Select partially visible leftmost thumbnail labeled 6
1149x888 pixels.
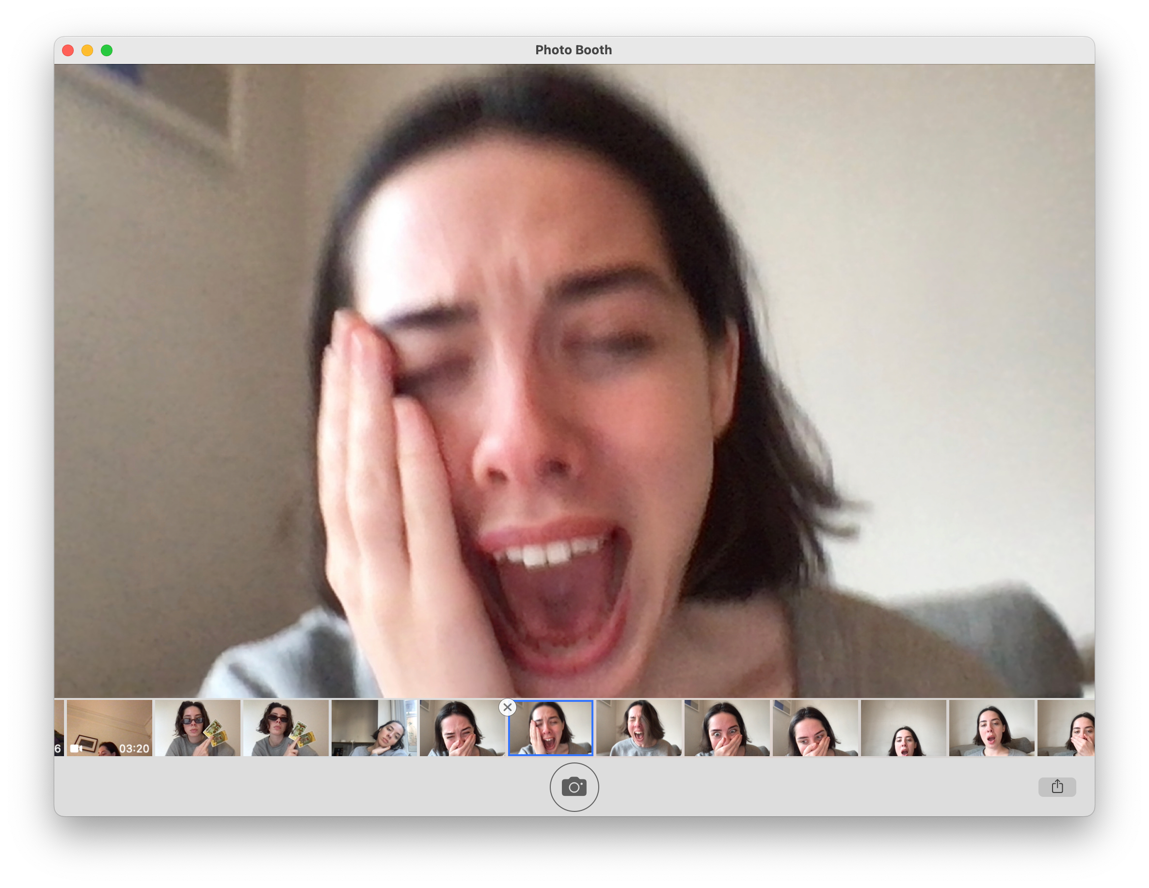click(58, 728)
